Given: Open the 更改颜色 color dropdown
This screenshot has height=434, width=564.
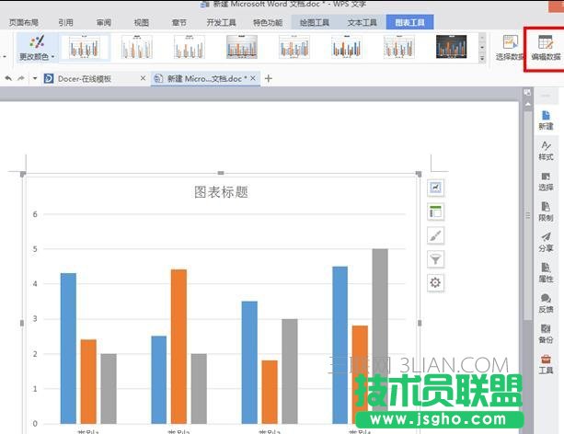Looking at the screenshot, I should [x=37, y=48].
